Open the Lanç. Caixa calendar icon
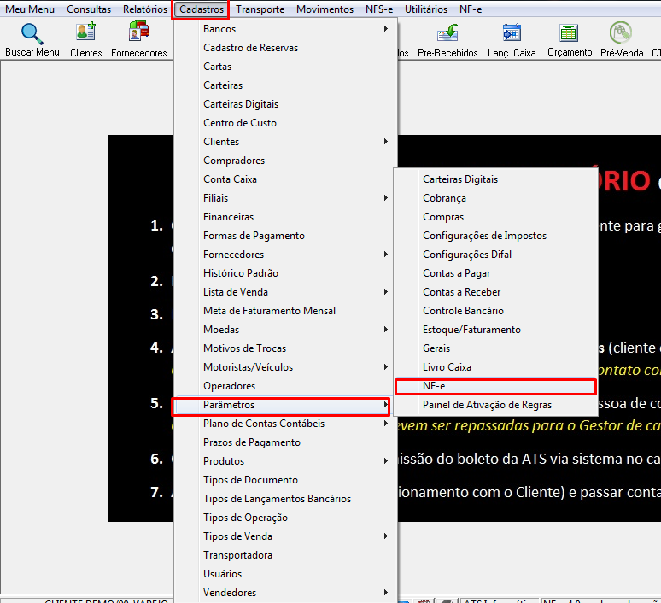 click(512, 33)
